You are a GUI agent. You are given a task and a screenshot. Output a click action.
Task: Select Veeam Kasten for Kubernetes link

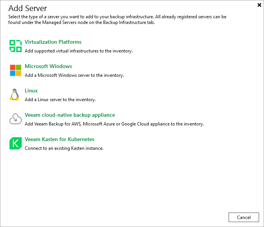(59, 139)
